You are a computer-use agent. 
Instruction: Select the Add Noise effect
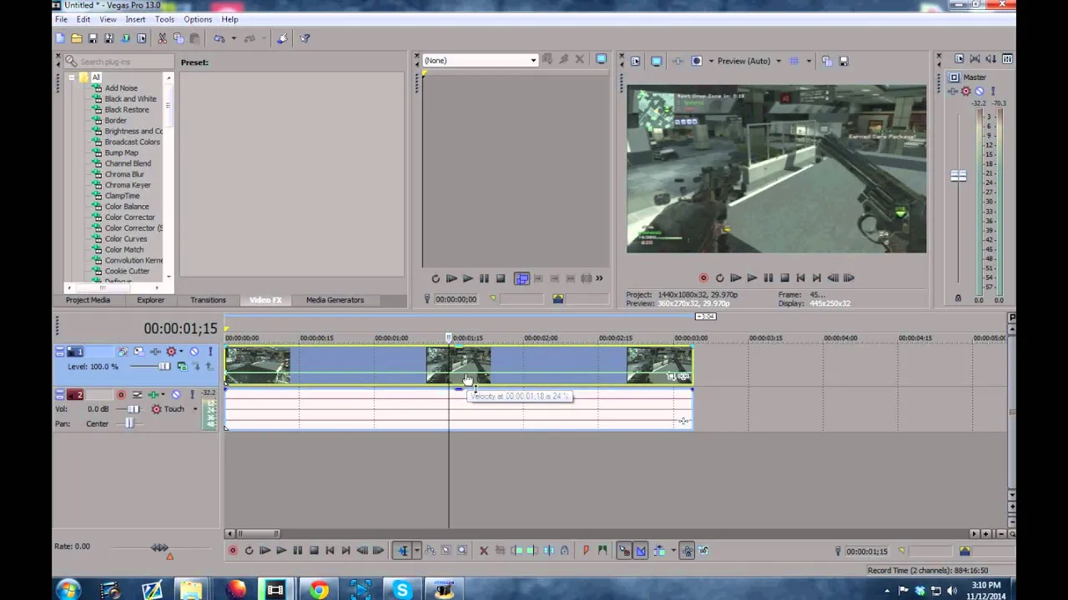[x=121, y=88]
